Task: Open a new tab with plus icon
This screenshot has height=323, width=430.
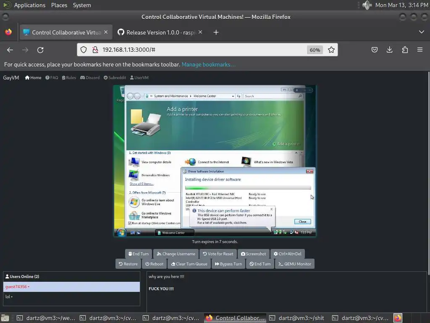Action: click(216, 32)
